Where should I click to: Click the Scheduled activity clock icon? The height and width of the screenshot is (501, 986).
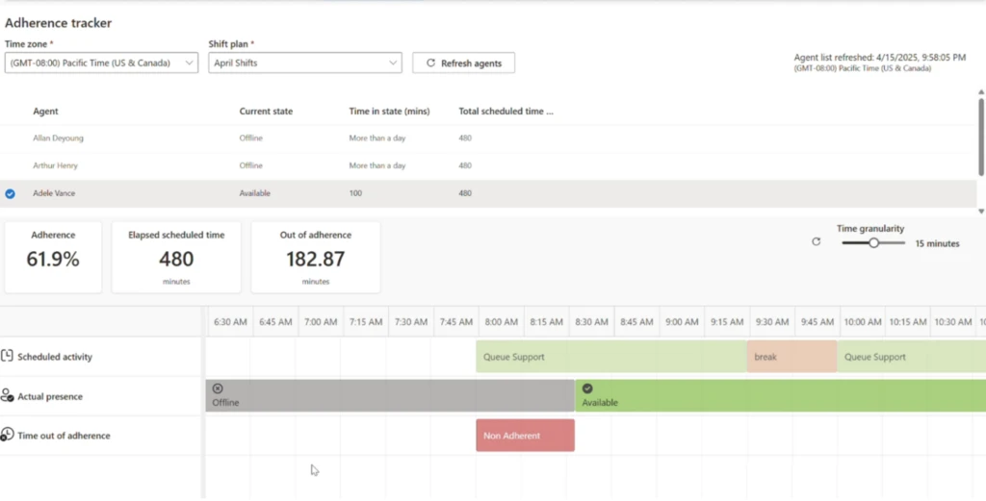click(8, 357)
